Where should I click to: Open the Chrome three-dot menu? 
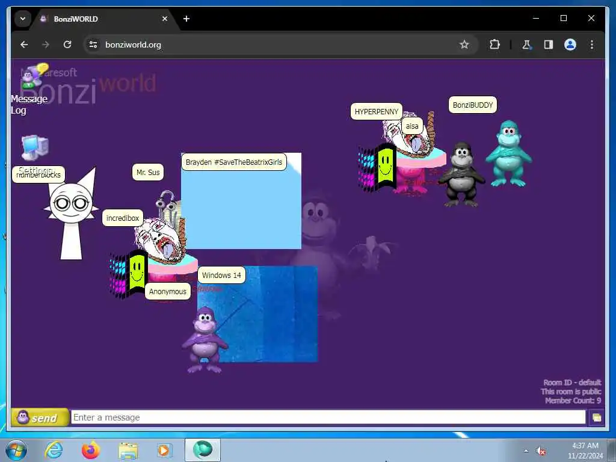(x=592, y=45)
